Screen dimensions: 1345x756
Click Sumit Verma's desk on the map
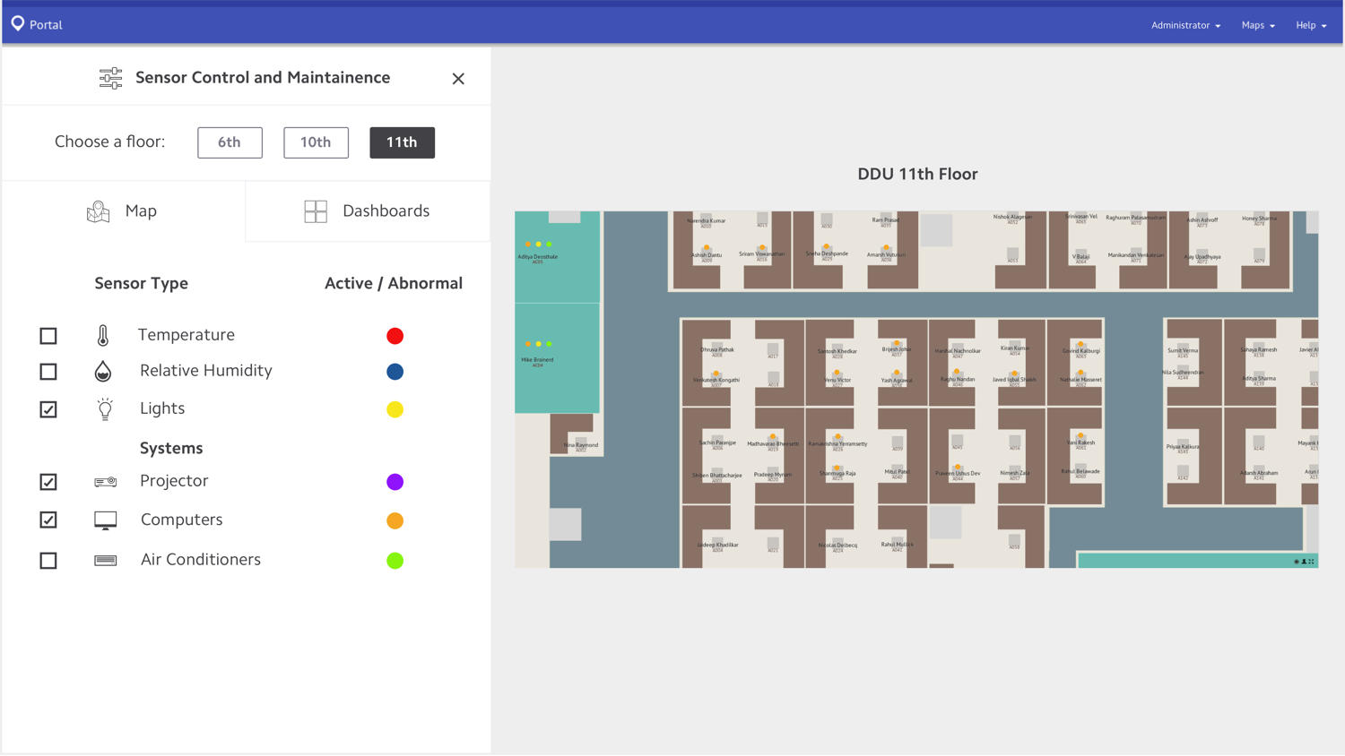pos(1183,350)
